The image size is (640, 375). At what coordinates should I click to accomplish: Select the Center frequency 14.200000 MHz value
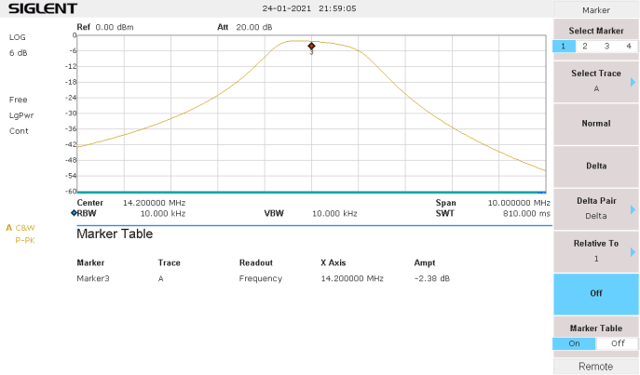(x=155, y=202)
